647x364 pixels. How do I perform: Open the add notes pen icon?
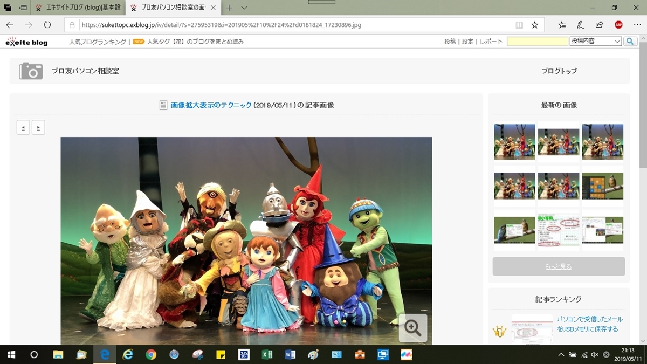tap(581, 25)
